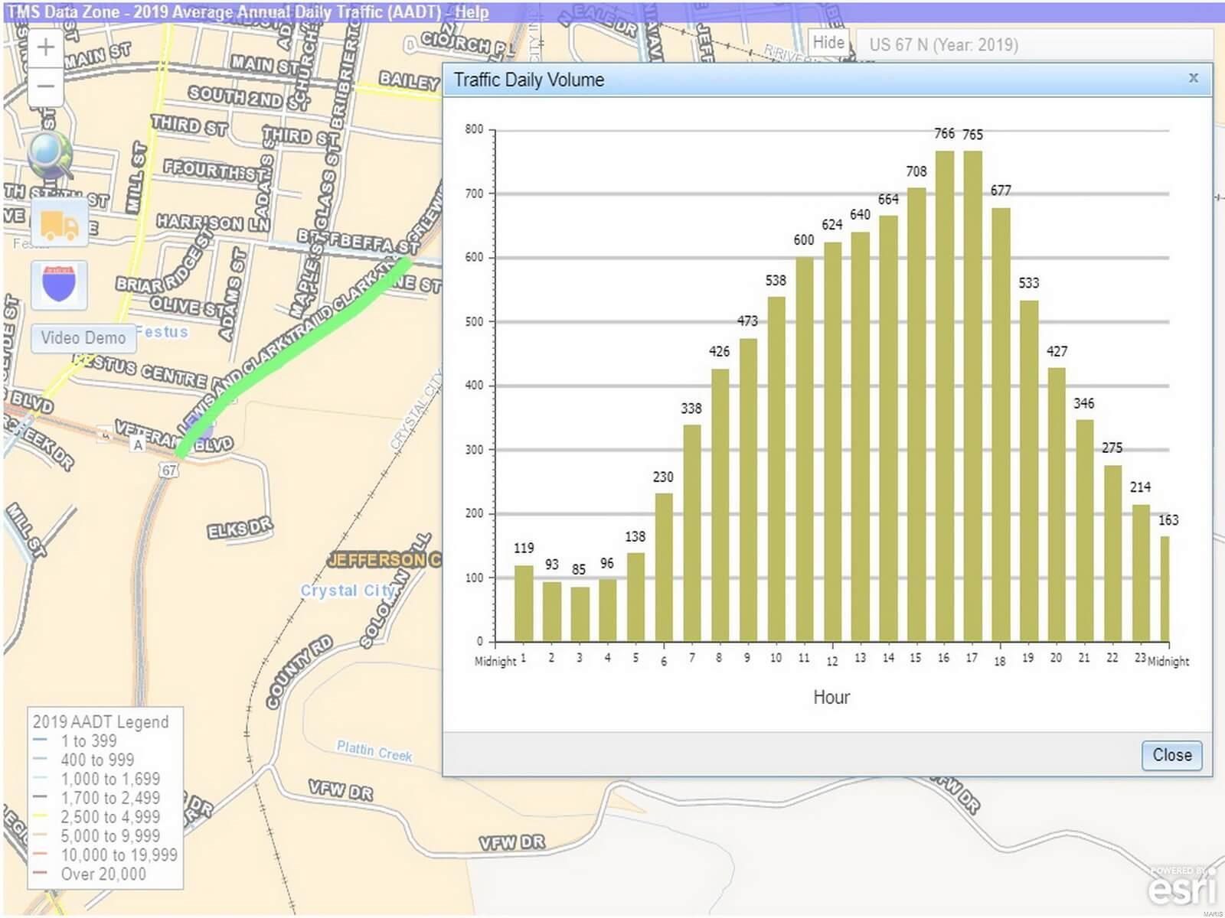Click the US 67 route shield on map
1225x918 pixels.
pos(168,470)
